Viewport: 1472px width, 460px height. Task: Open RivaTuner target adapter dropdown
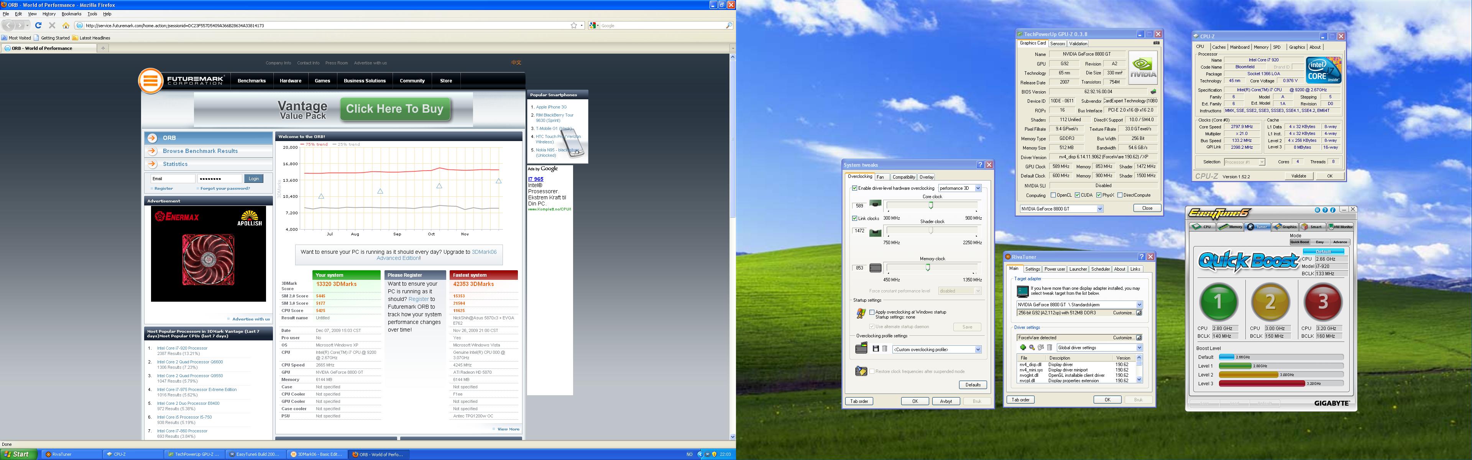click(1139, 305)
